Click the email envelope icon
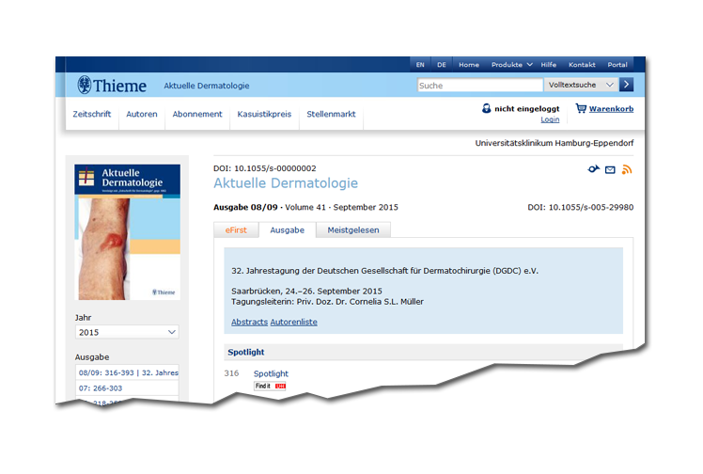703x474 pixels. (610, 169)
